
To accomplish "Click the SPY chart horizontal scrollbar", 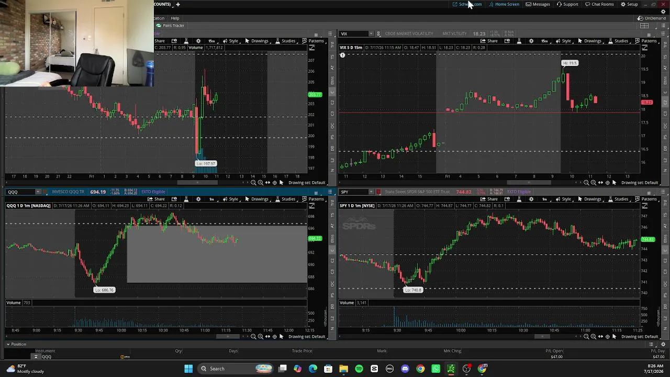I will (542, 337).
